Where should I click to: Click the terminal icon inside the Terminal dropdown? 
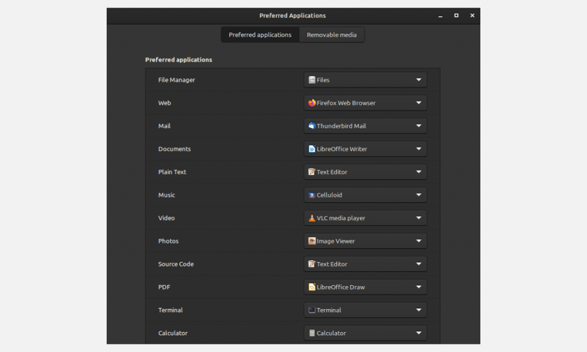tap(312, 310)
